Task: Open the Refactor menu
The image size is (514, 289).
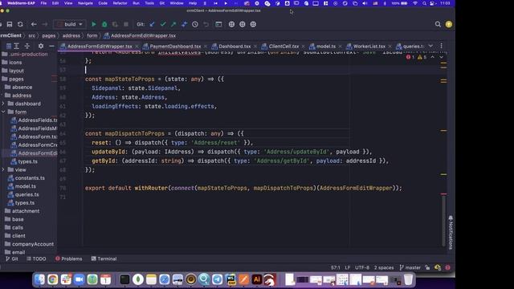Action: click(120, 3)
